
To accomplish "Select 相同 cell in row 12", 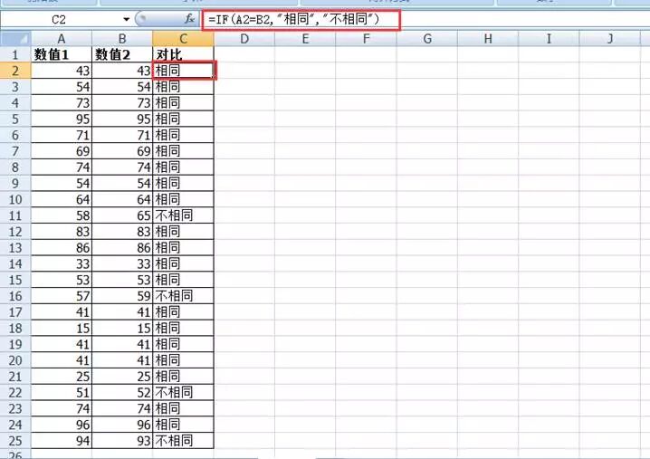I will [x=183, y=232].
